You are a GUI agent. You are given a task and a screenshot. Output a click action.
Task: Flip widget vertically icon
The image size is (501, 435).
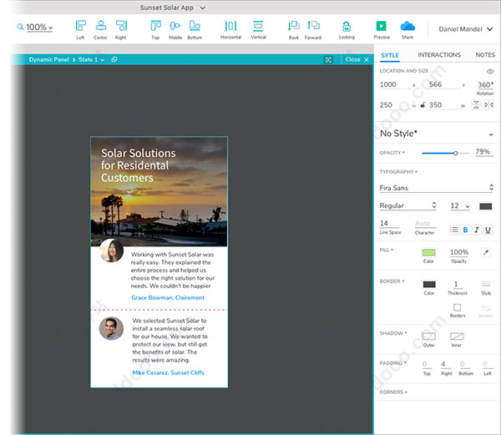coord(476,104)
